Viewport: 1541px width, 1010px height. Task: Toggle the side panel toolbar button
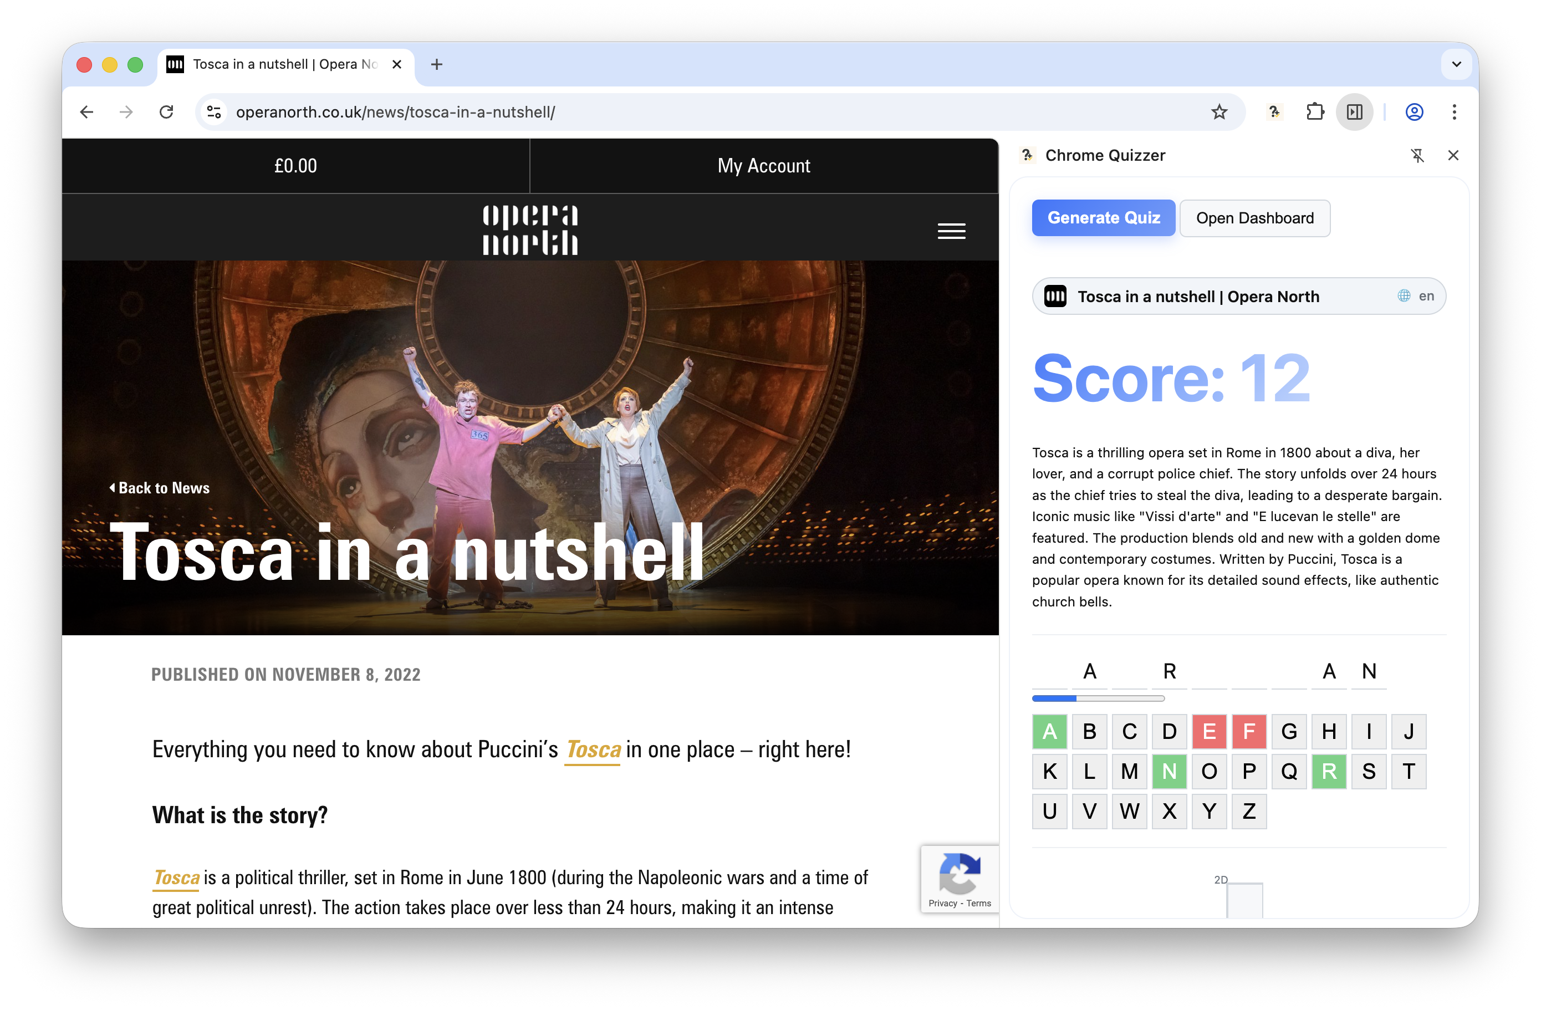click(x=1354, y=112)
